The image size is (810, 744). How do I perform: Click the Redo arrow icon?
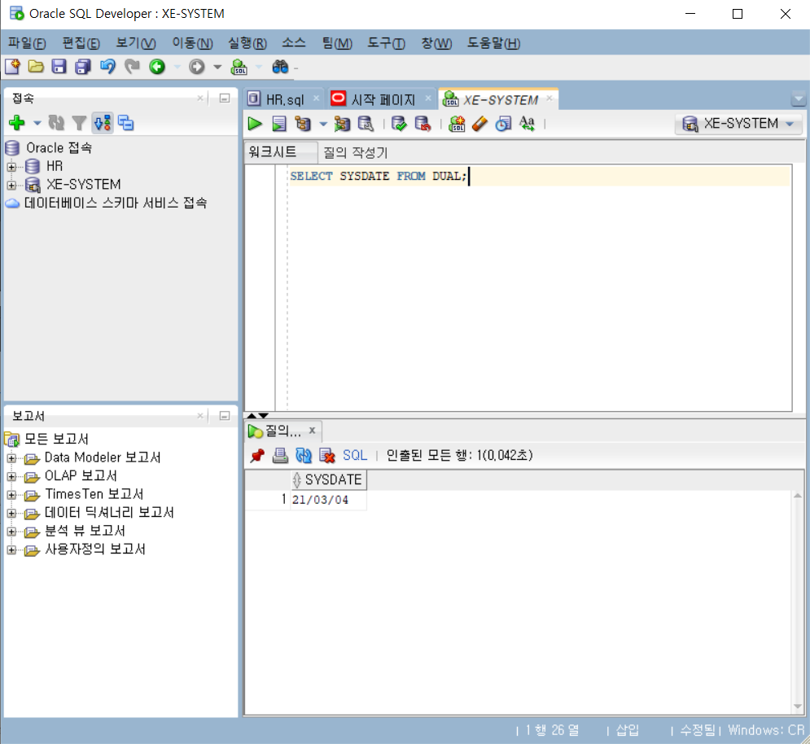132,67
